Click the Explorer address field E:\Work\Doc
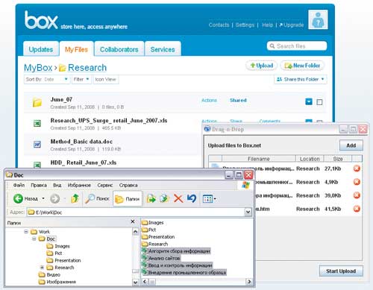Screen dimensions: 373x290 pos(136,212)
